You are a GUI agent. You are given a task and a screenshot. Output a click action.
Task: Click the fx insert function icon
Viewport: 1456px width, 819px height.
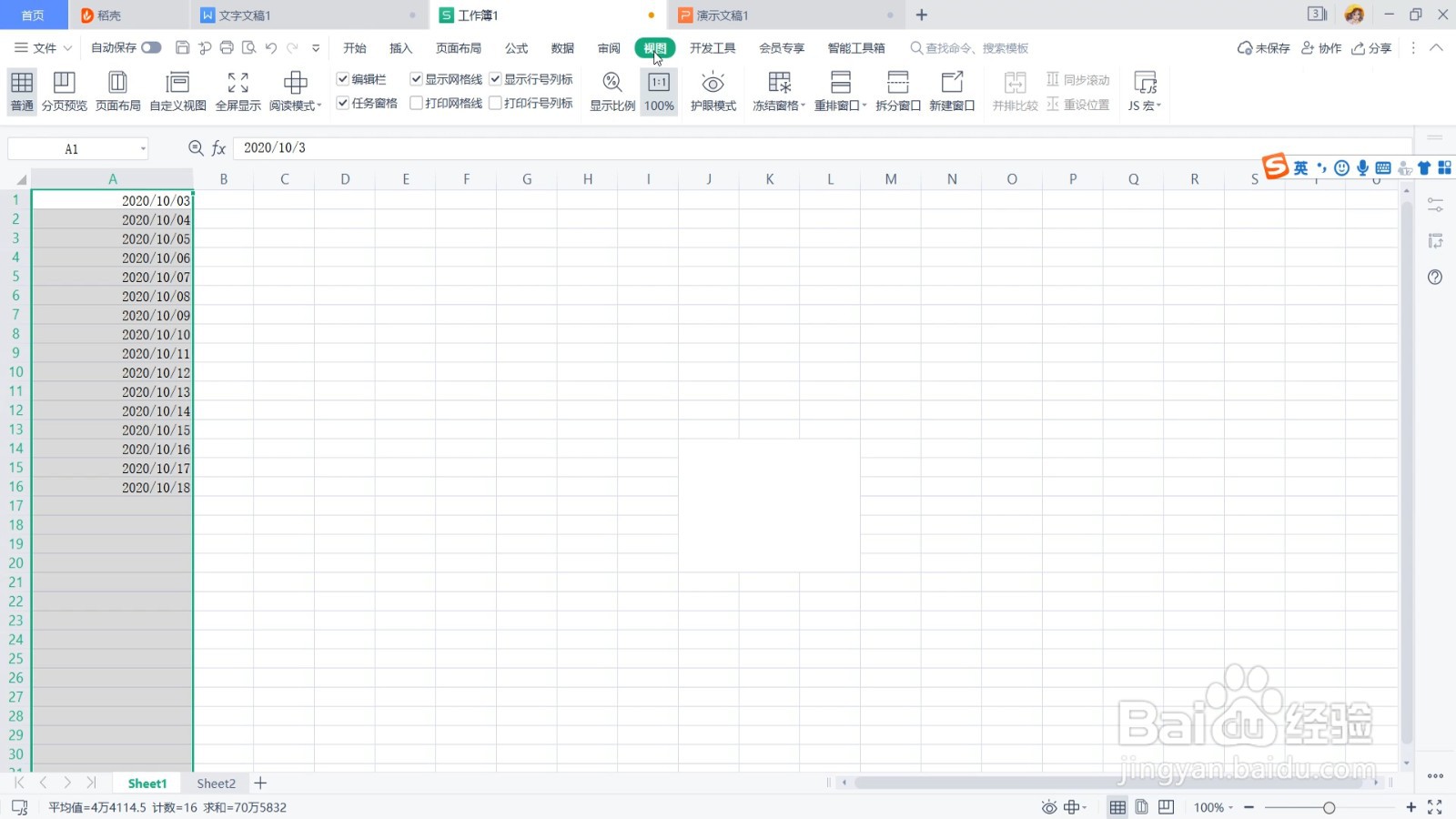click(218, 148)
